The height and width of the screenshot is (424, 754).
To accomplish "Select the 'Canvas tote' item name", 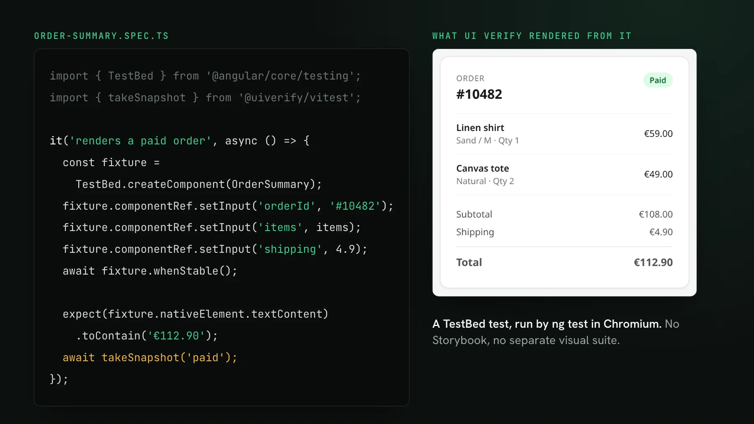I will tap(483, 168).
